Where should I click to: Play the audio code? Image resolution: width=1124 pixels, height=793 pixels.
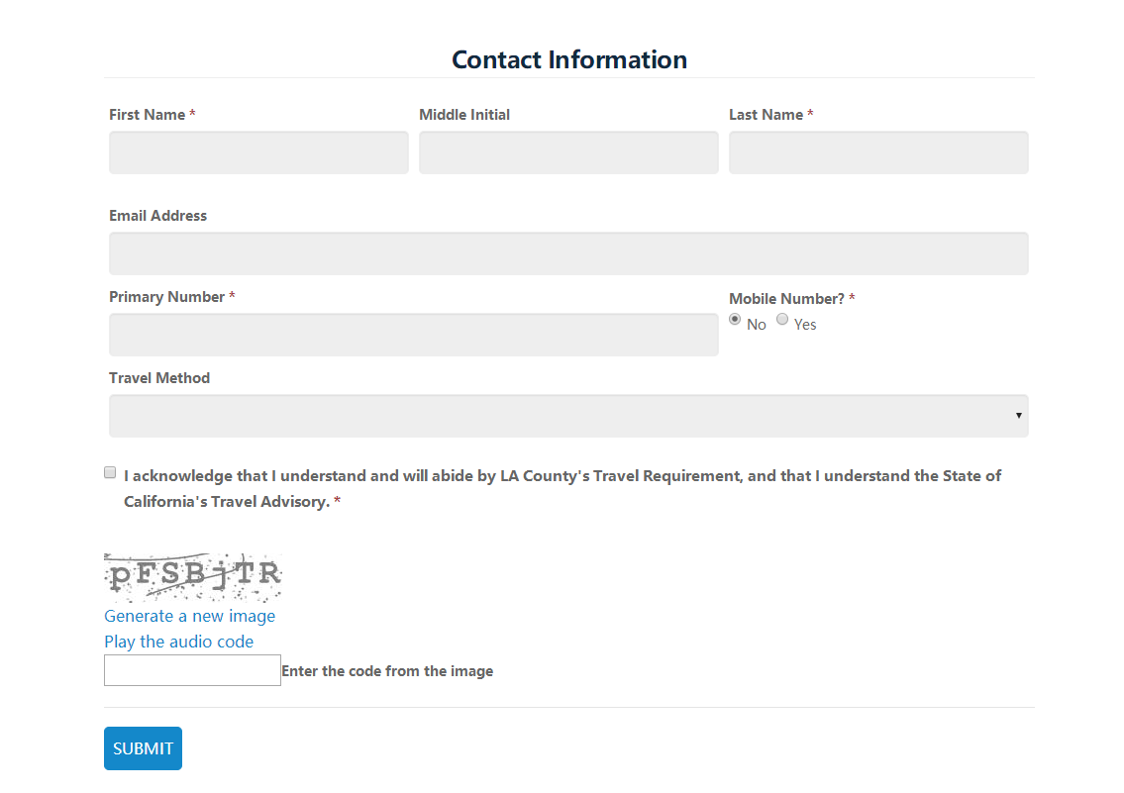[178, 642]
